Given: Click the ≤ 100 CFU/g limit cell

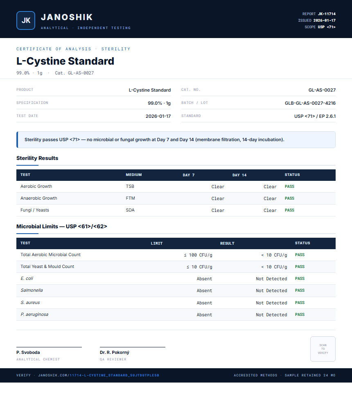Looking at the screenshot, I should (x=198, y=255).
